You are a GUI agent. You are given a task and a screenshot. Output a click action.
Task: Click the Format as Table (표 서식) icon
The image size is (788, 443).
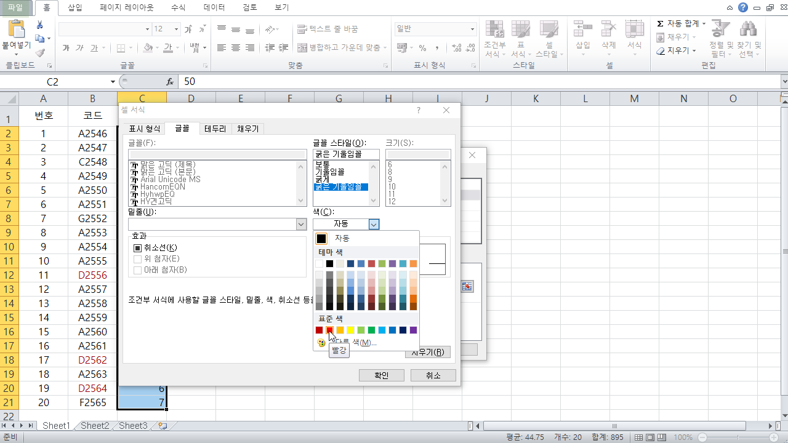pyautogui.click(x=521, y=30)
